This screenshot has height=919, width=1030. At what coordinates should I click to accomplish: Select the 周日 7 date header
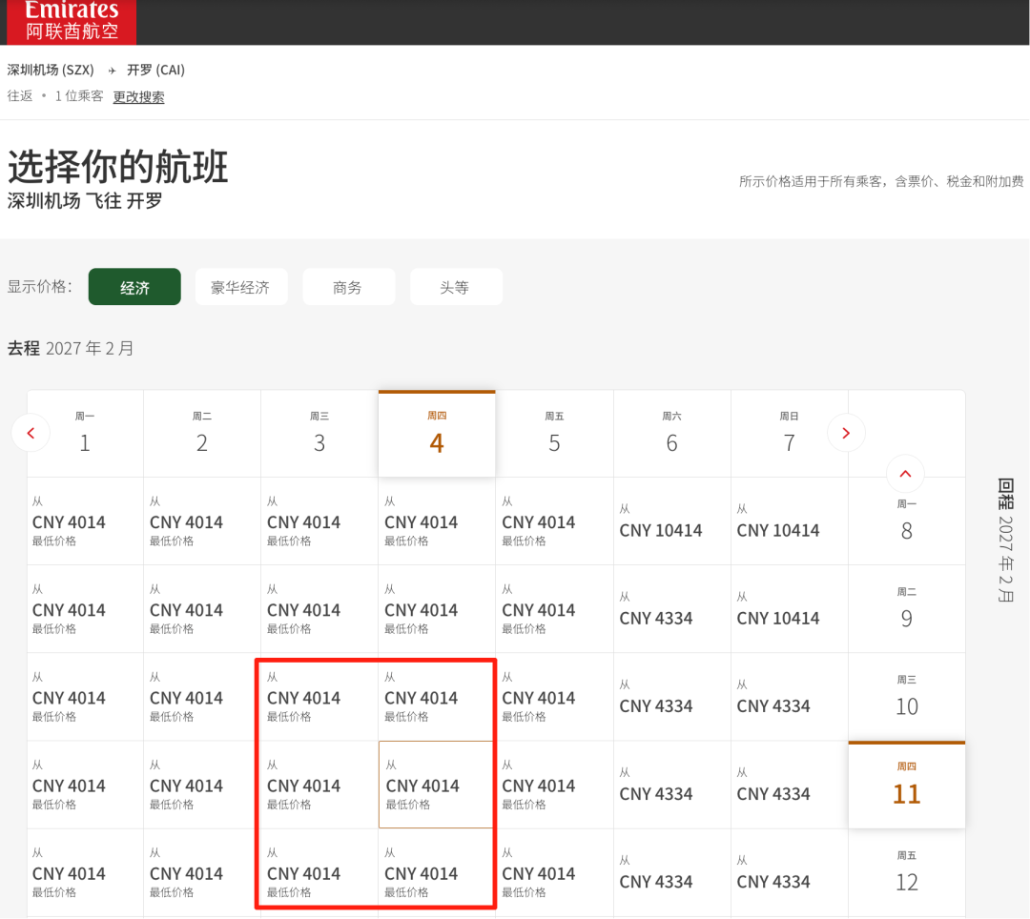coord(789,434)
